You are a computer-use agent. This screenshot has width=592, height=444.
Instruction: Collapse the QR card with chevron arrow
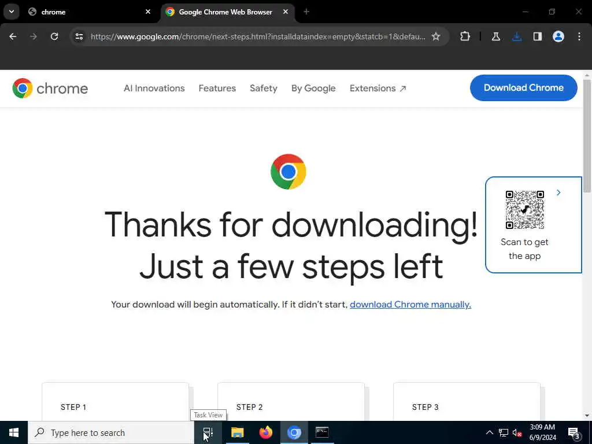coord(558,193)
